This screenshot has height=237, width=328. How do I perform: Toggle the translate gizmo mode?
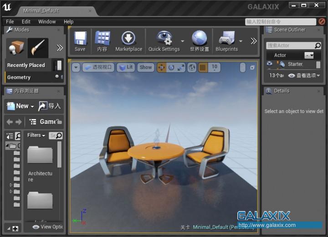pyautogui.click(x=162, y=67)
